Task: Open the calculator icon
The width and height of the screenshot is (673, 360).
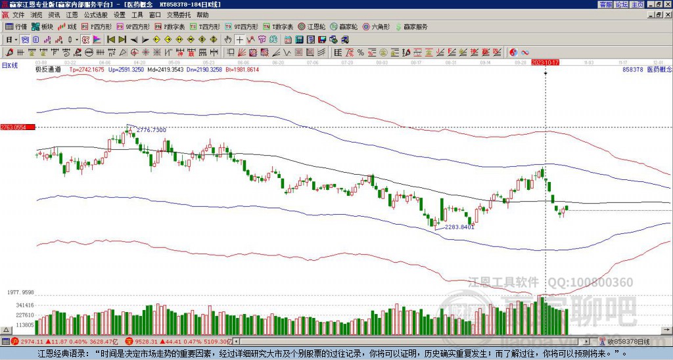Action: pos(299,39)
